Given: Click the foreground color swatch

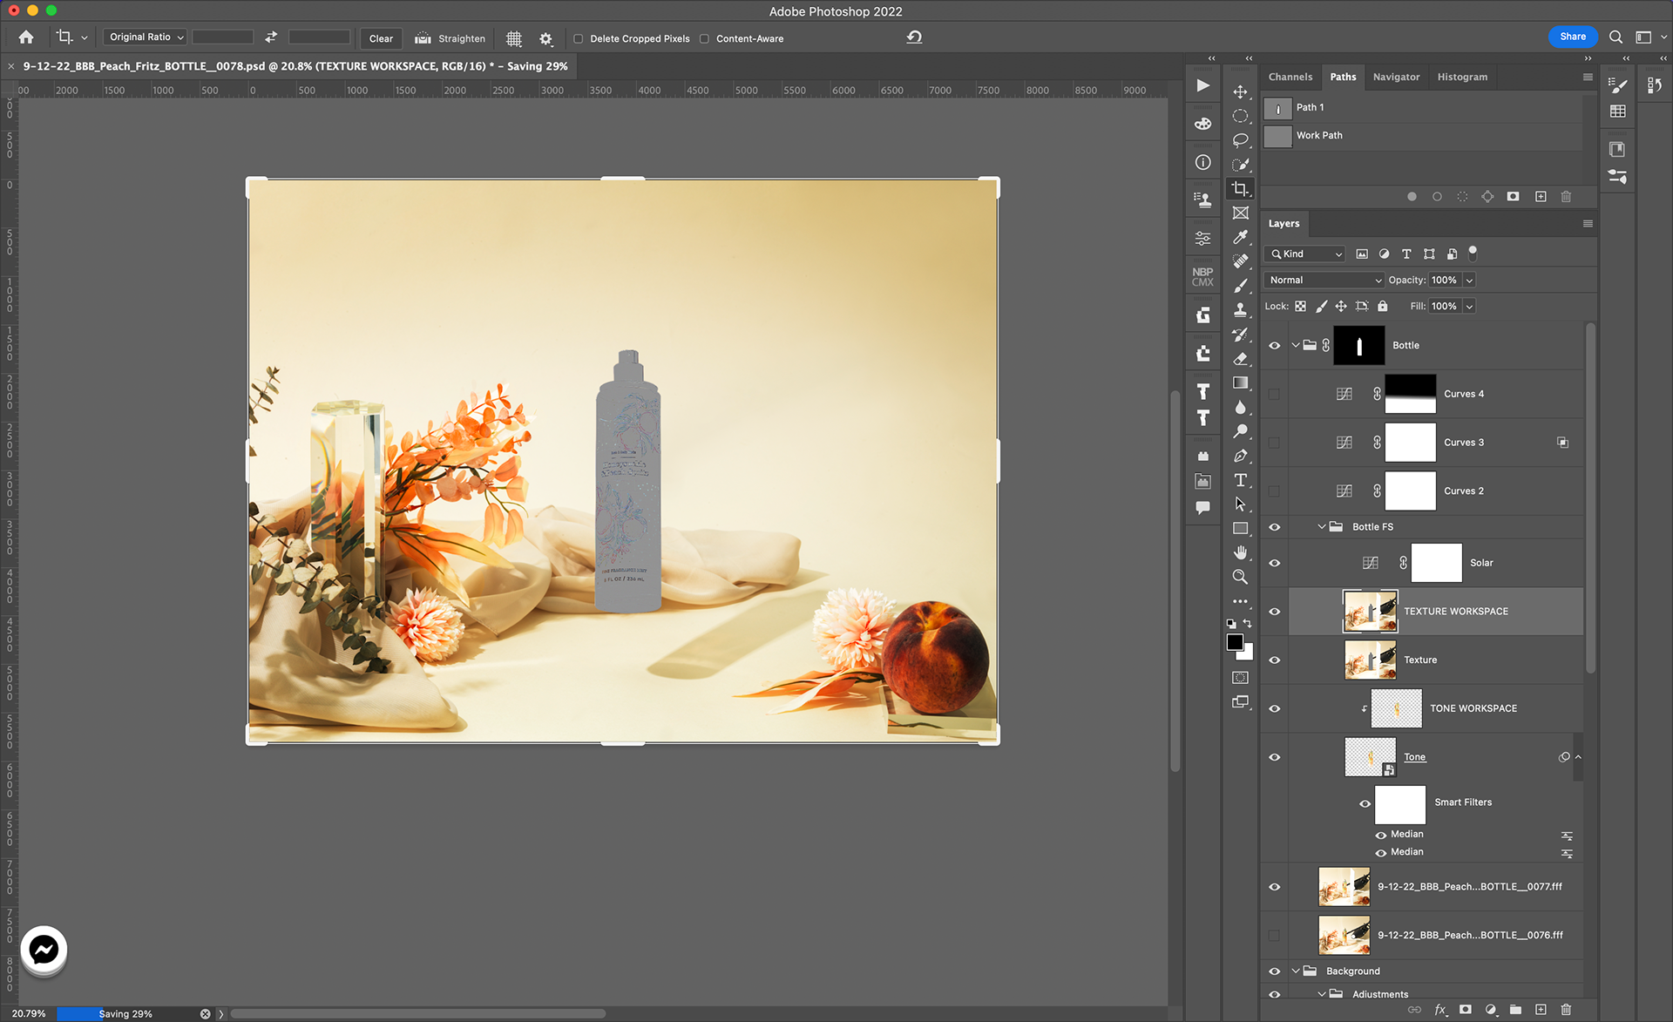Looking at the screenshot, I should tap(1235, 642).
